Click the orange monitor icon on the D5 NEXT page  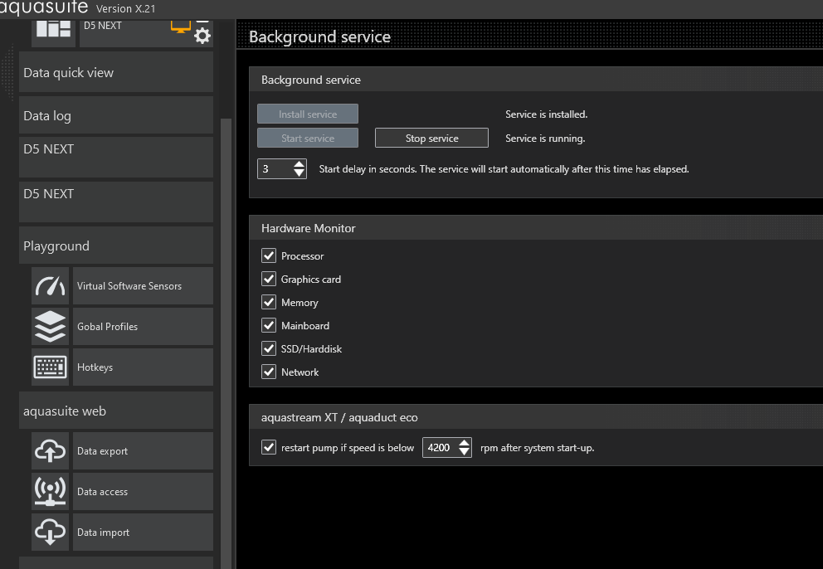[x=180, y=25]
